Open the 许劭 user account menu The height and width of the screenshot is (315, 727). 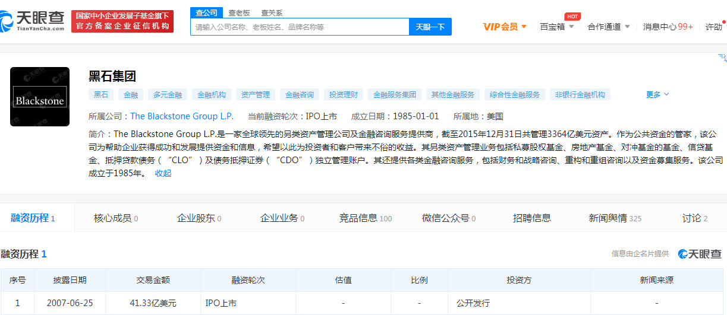tap(715, 27)
